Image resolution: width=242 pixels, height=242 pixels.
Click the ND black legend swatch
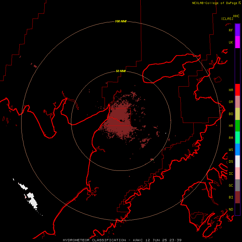pos(237,209)
